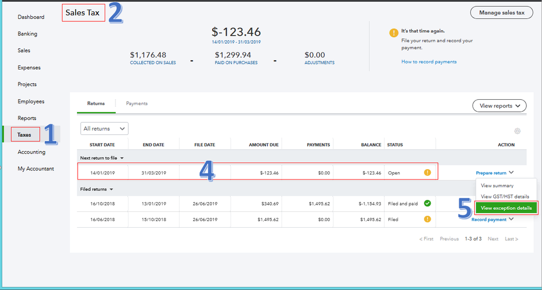Open Accounting in the sidebar
The width and height of the screenshot is (542, 290).
31,152
